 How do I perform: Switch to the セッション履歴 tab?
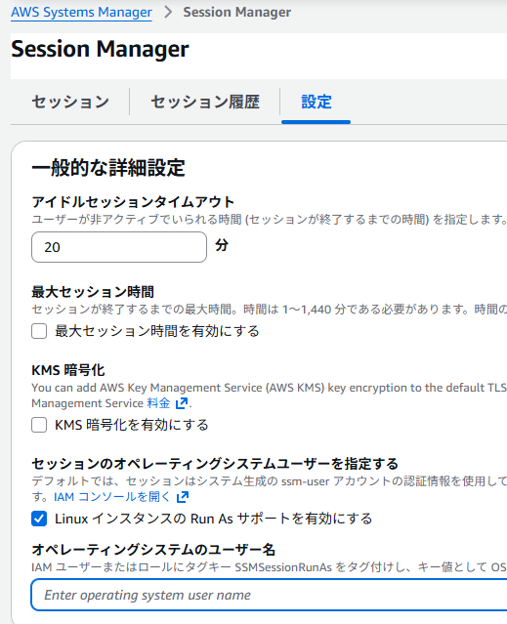[x=205, y=102]
